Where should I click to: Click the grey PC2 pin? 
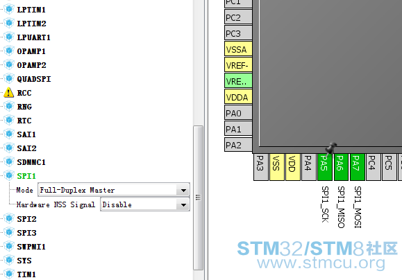(238, 17)
